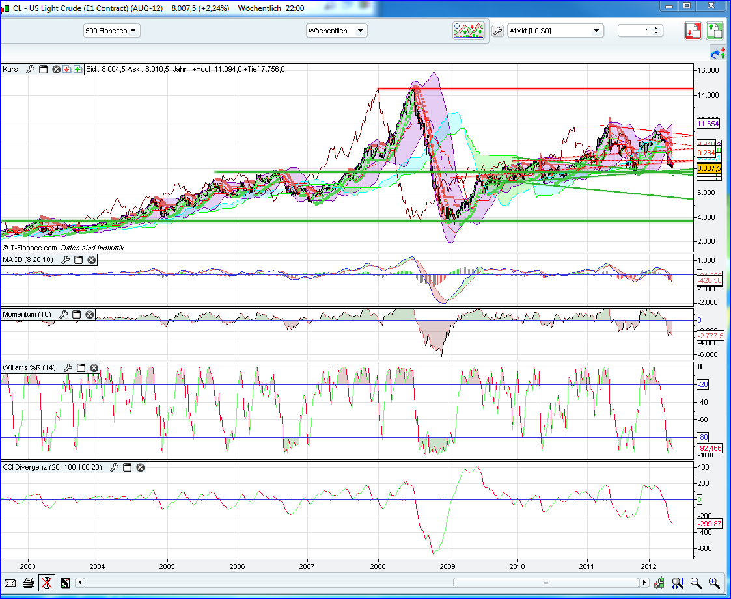
Task: Click the order quantity stepper field
Action: (640, 31)
